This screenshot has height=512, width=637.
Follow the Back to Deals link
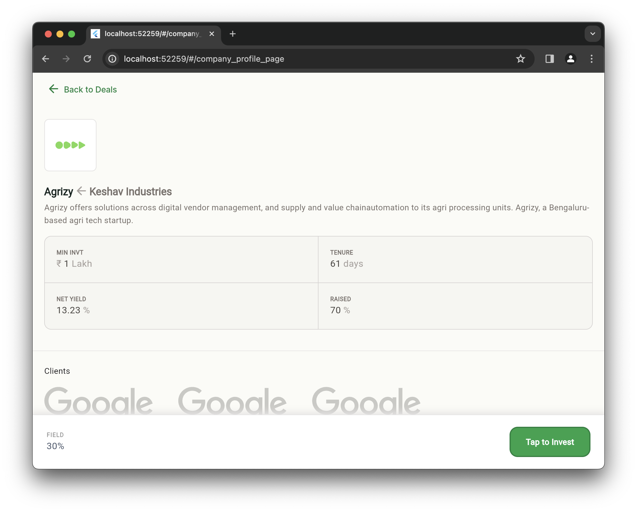(x=90, y=90)
